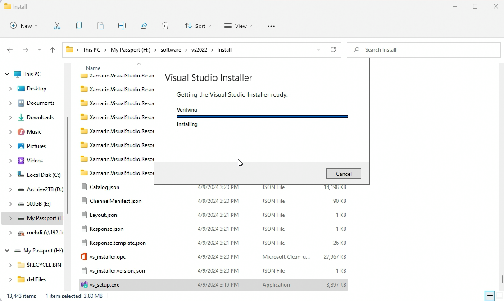Sort by Name column header

(93, 68)
